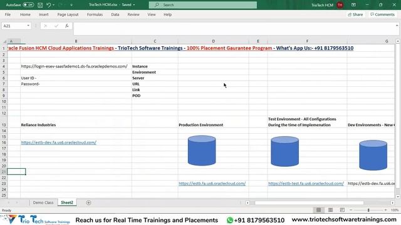The height and width of the screenshot is (225, 401).
Task: Click the Redo arrow icon
Action: (x=61, y=5)
